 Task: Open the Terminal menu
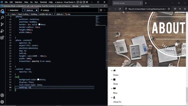point(43,2)
